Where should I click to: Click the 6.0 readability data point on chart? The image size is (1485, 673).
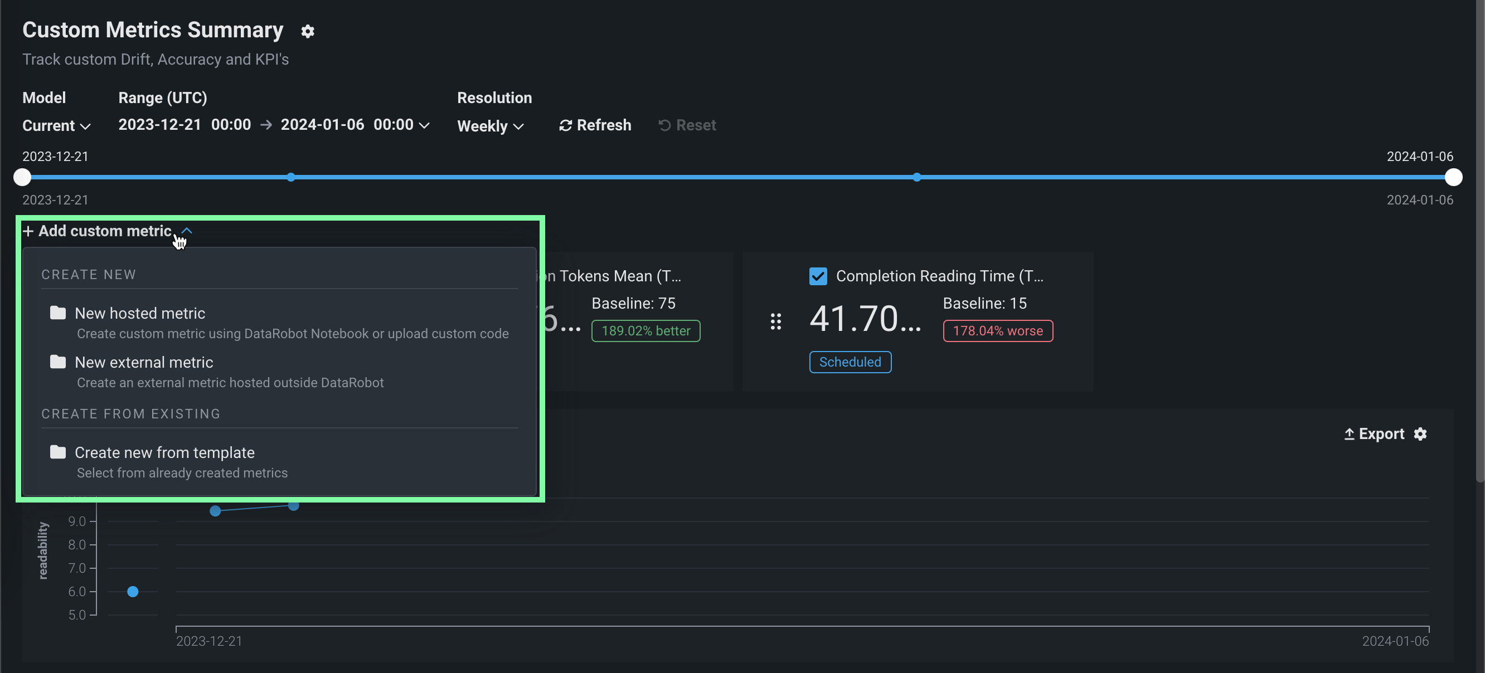pyautogui.click(x=133, y=592)
